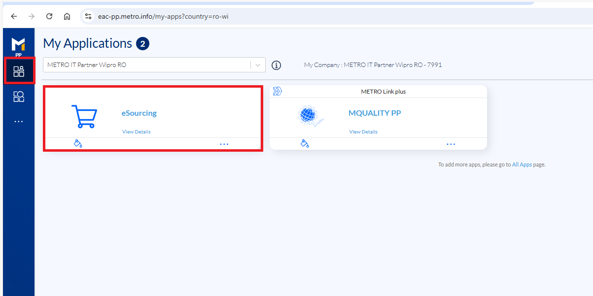
Task: Open the MQUALITY PP application title
Action: point(375,113)
